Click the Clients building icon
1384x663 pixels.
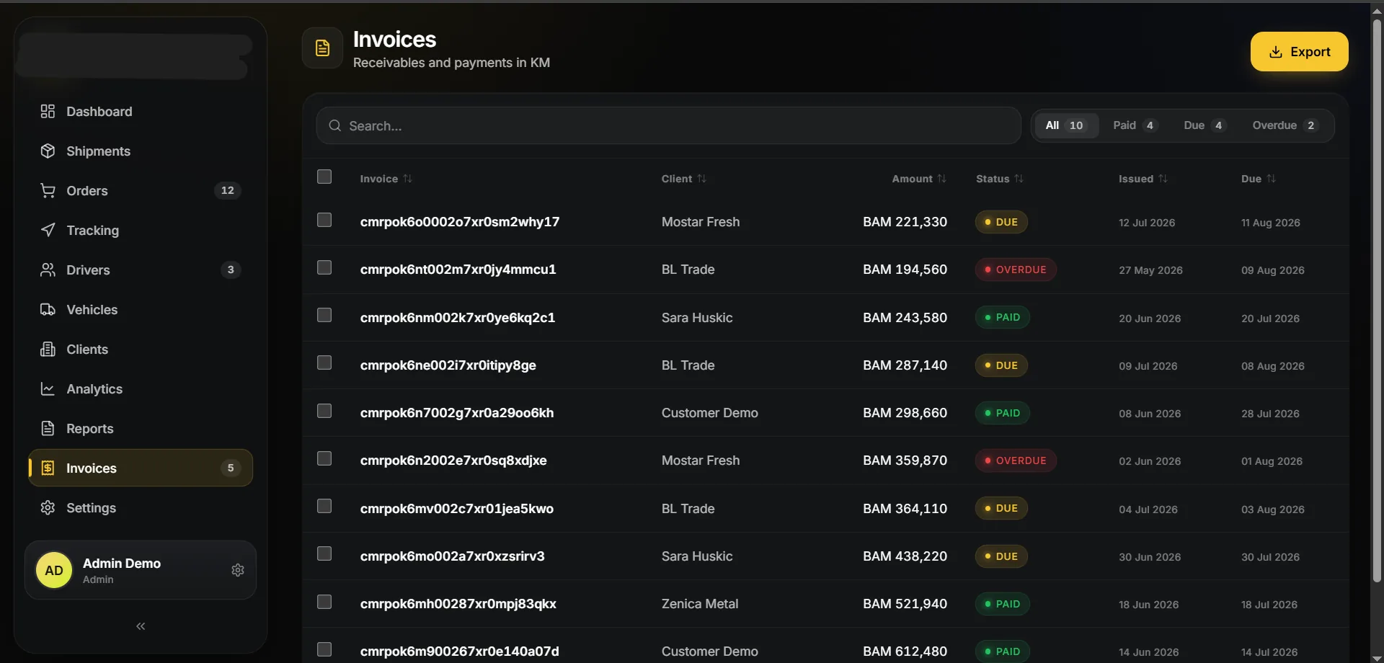click(x=48, y=349)
